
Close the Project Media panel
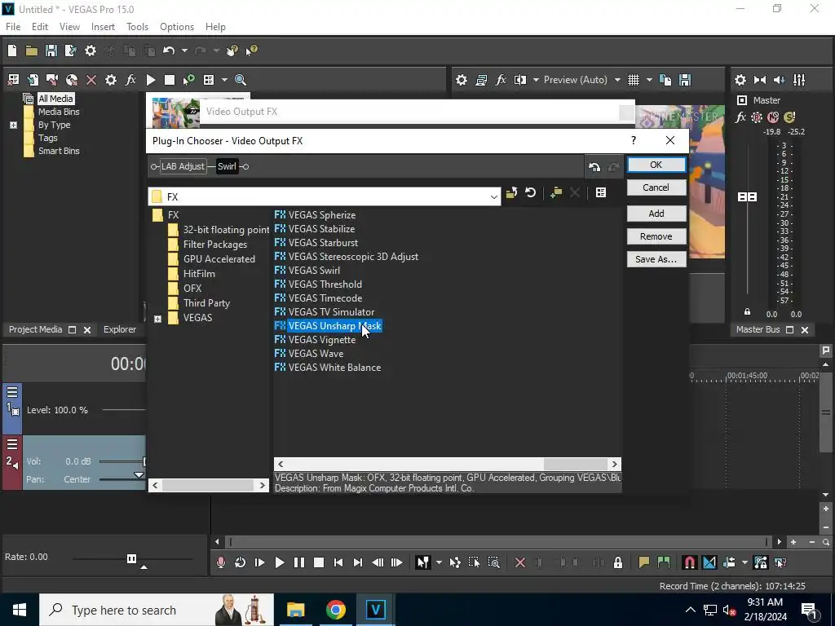87,330
